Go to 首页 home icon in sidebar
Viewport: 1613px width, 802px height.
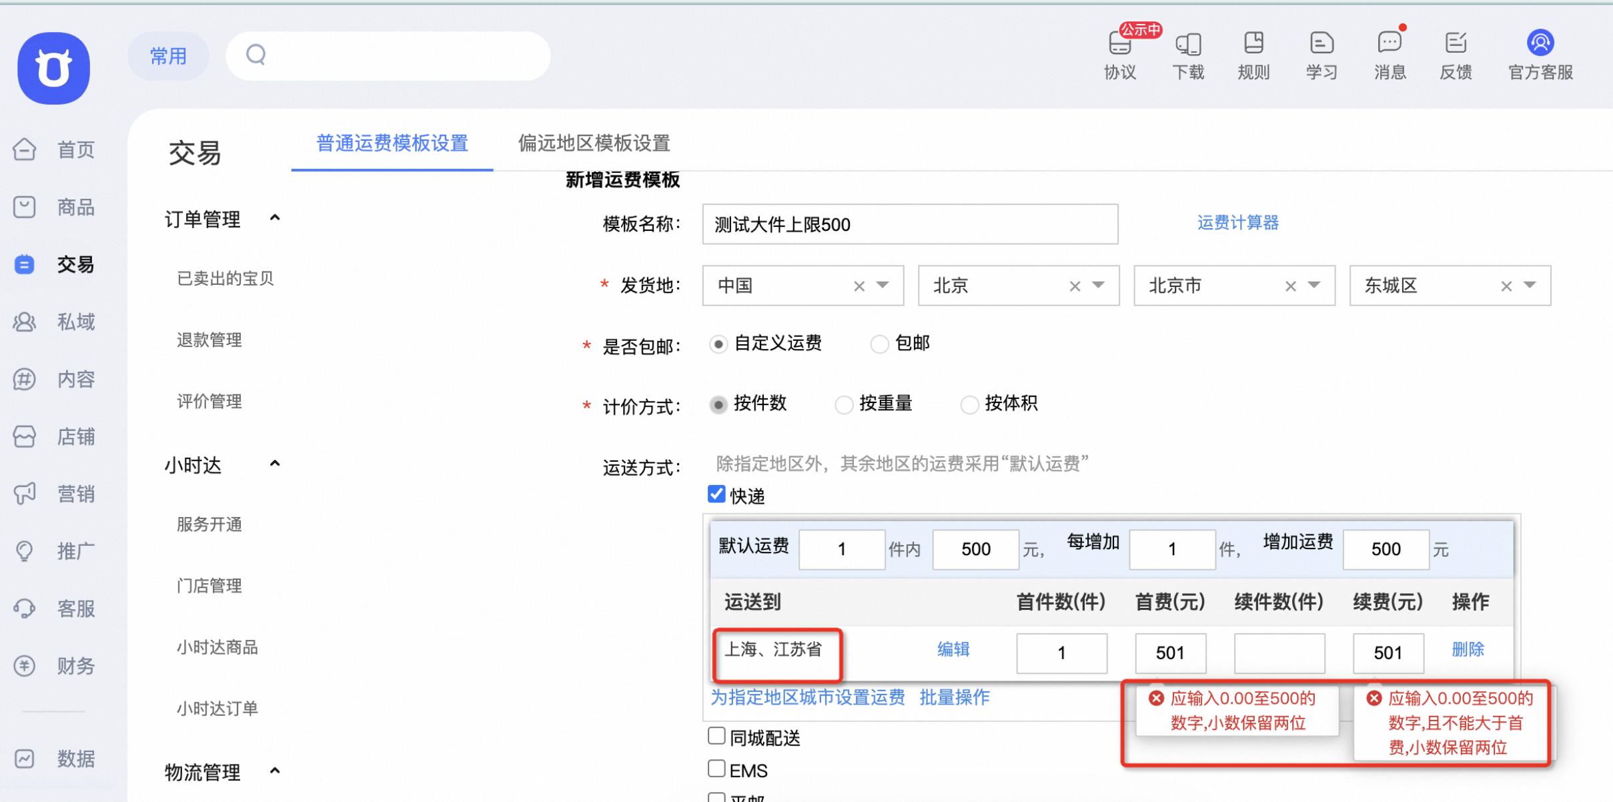[25, 149]
